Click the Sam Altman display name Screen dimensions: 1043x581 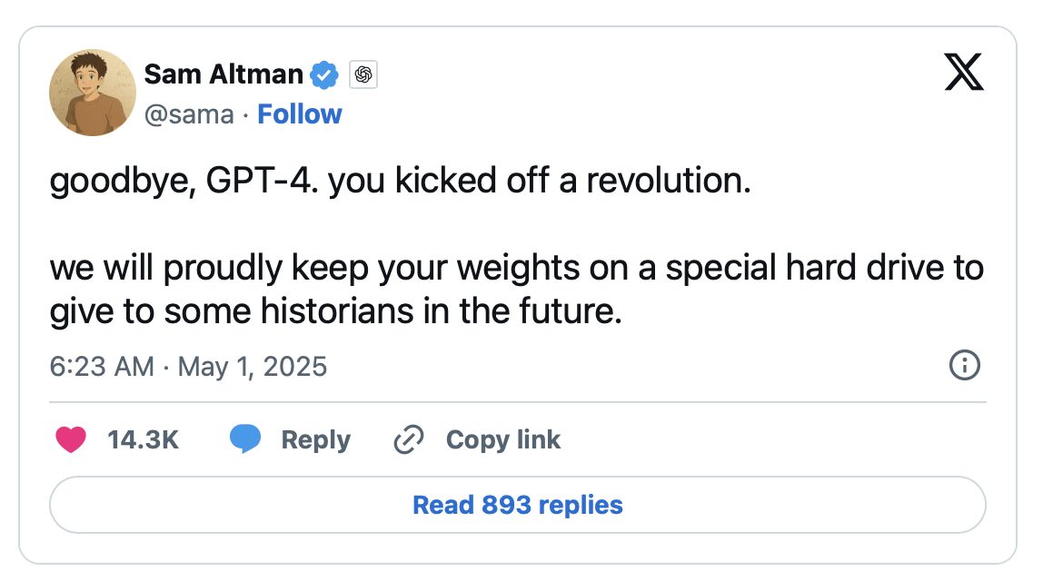pyautogui.click(x=223, y=74)
